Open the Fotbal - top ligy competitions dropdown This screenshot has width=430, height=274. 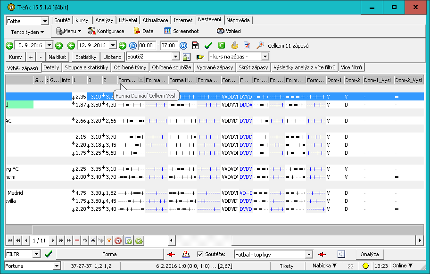pyautogui.click(x=309, y=255)
